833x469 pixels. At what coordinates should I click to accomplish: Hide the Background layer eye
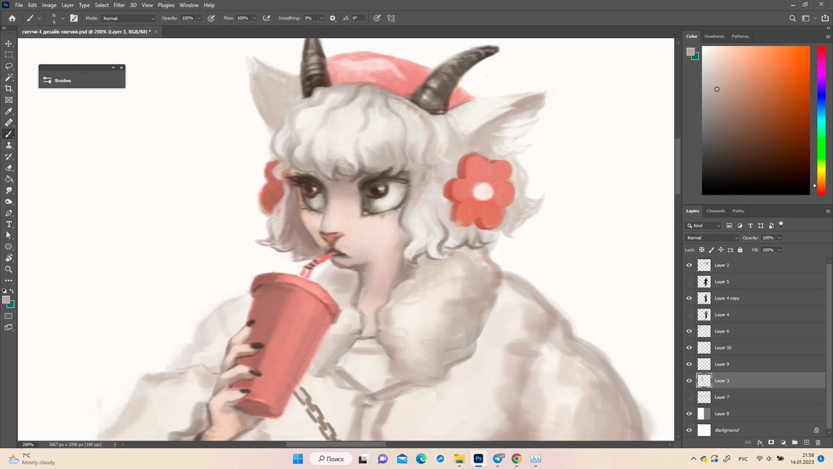[689, 430]
